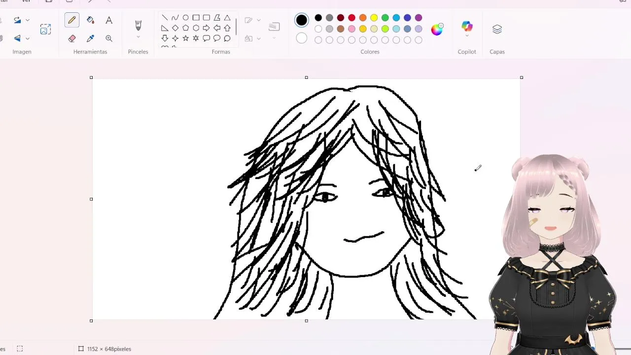Select the Eraser tool
This screenshot has height=355, width=631.
[72, 38]
